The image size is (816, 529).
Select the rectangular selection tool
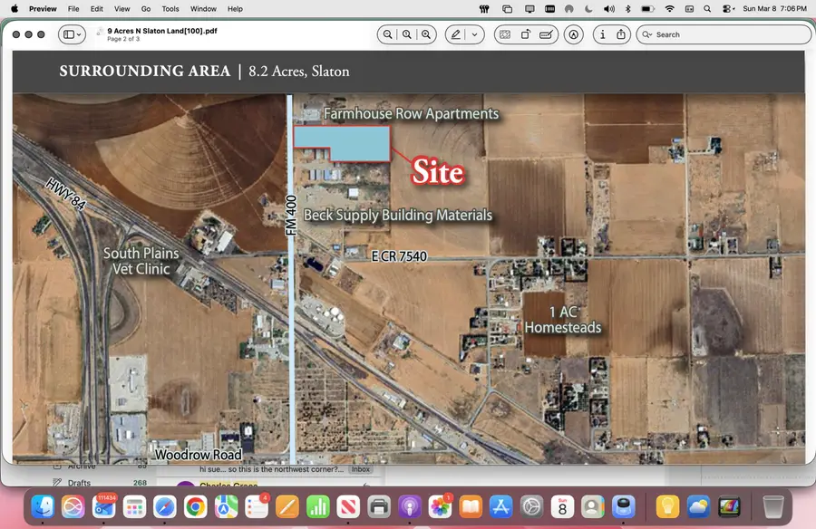[505, 34]
